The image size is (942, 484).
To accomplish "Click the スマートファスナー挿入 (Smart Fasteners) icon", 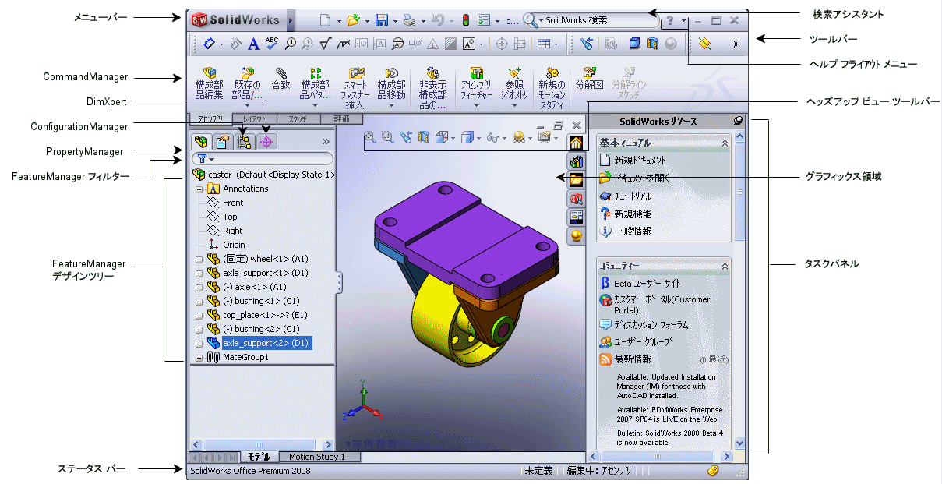I will pos(357,73).
